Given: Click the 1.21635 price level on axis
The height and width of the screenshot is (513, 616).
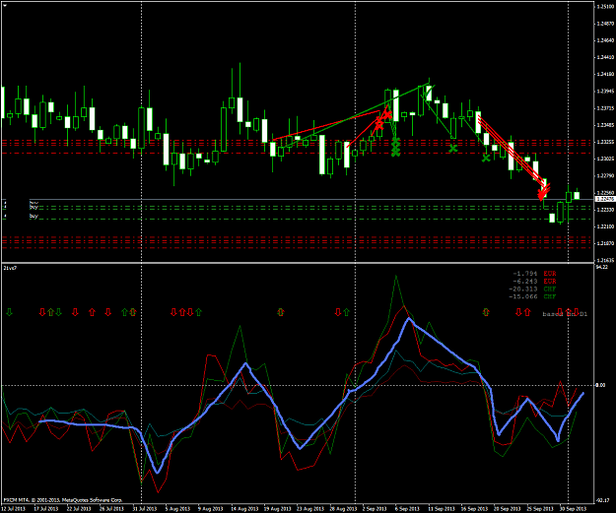Looking at the screenshot, I should click(605, 260).
